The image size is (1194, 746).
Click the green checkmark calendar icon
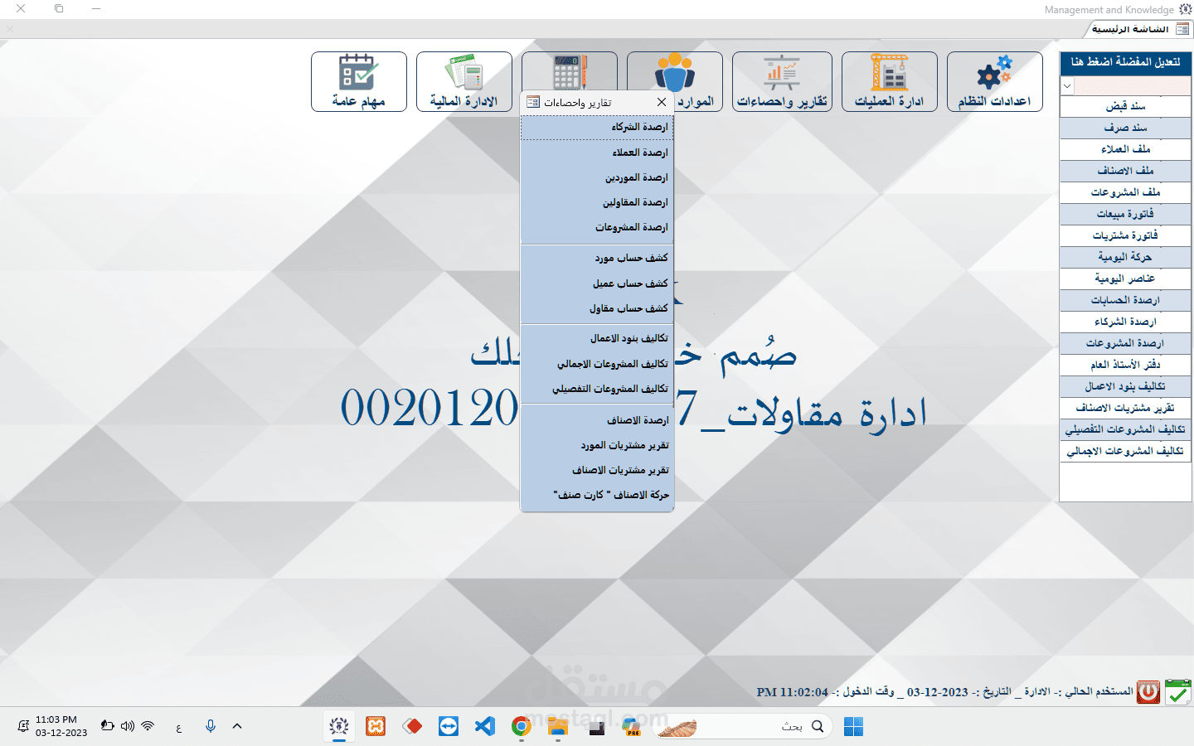tap(1178, 691)
